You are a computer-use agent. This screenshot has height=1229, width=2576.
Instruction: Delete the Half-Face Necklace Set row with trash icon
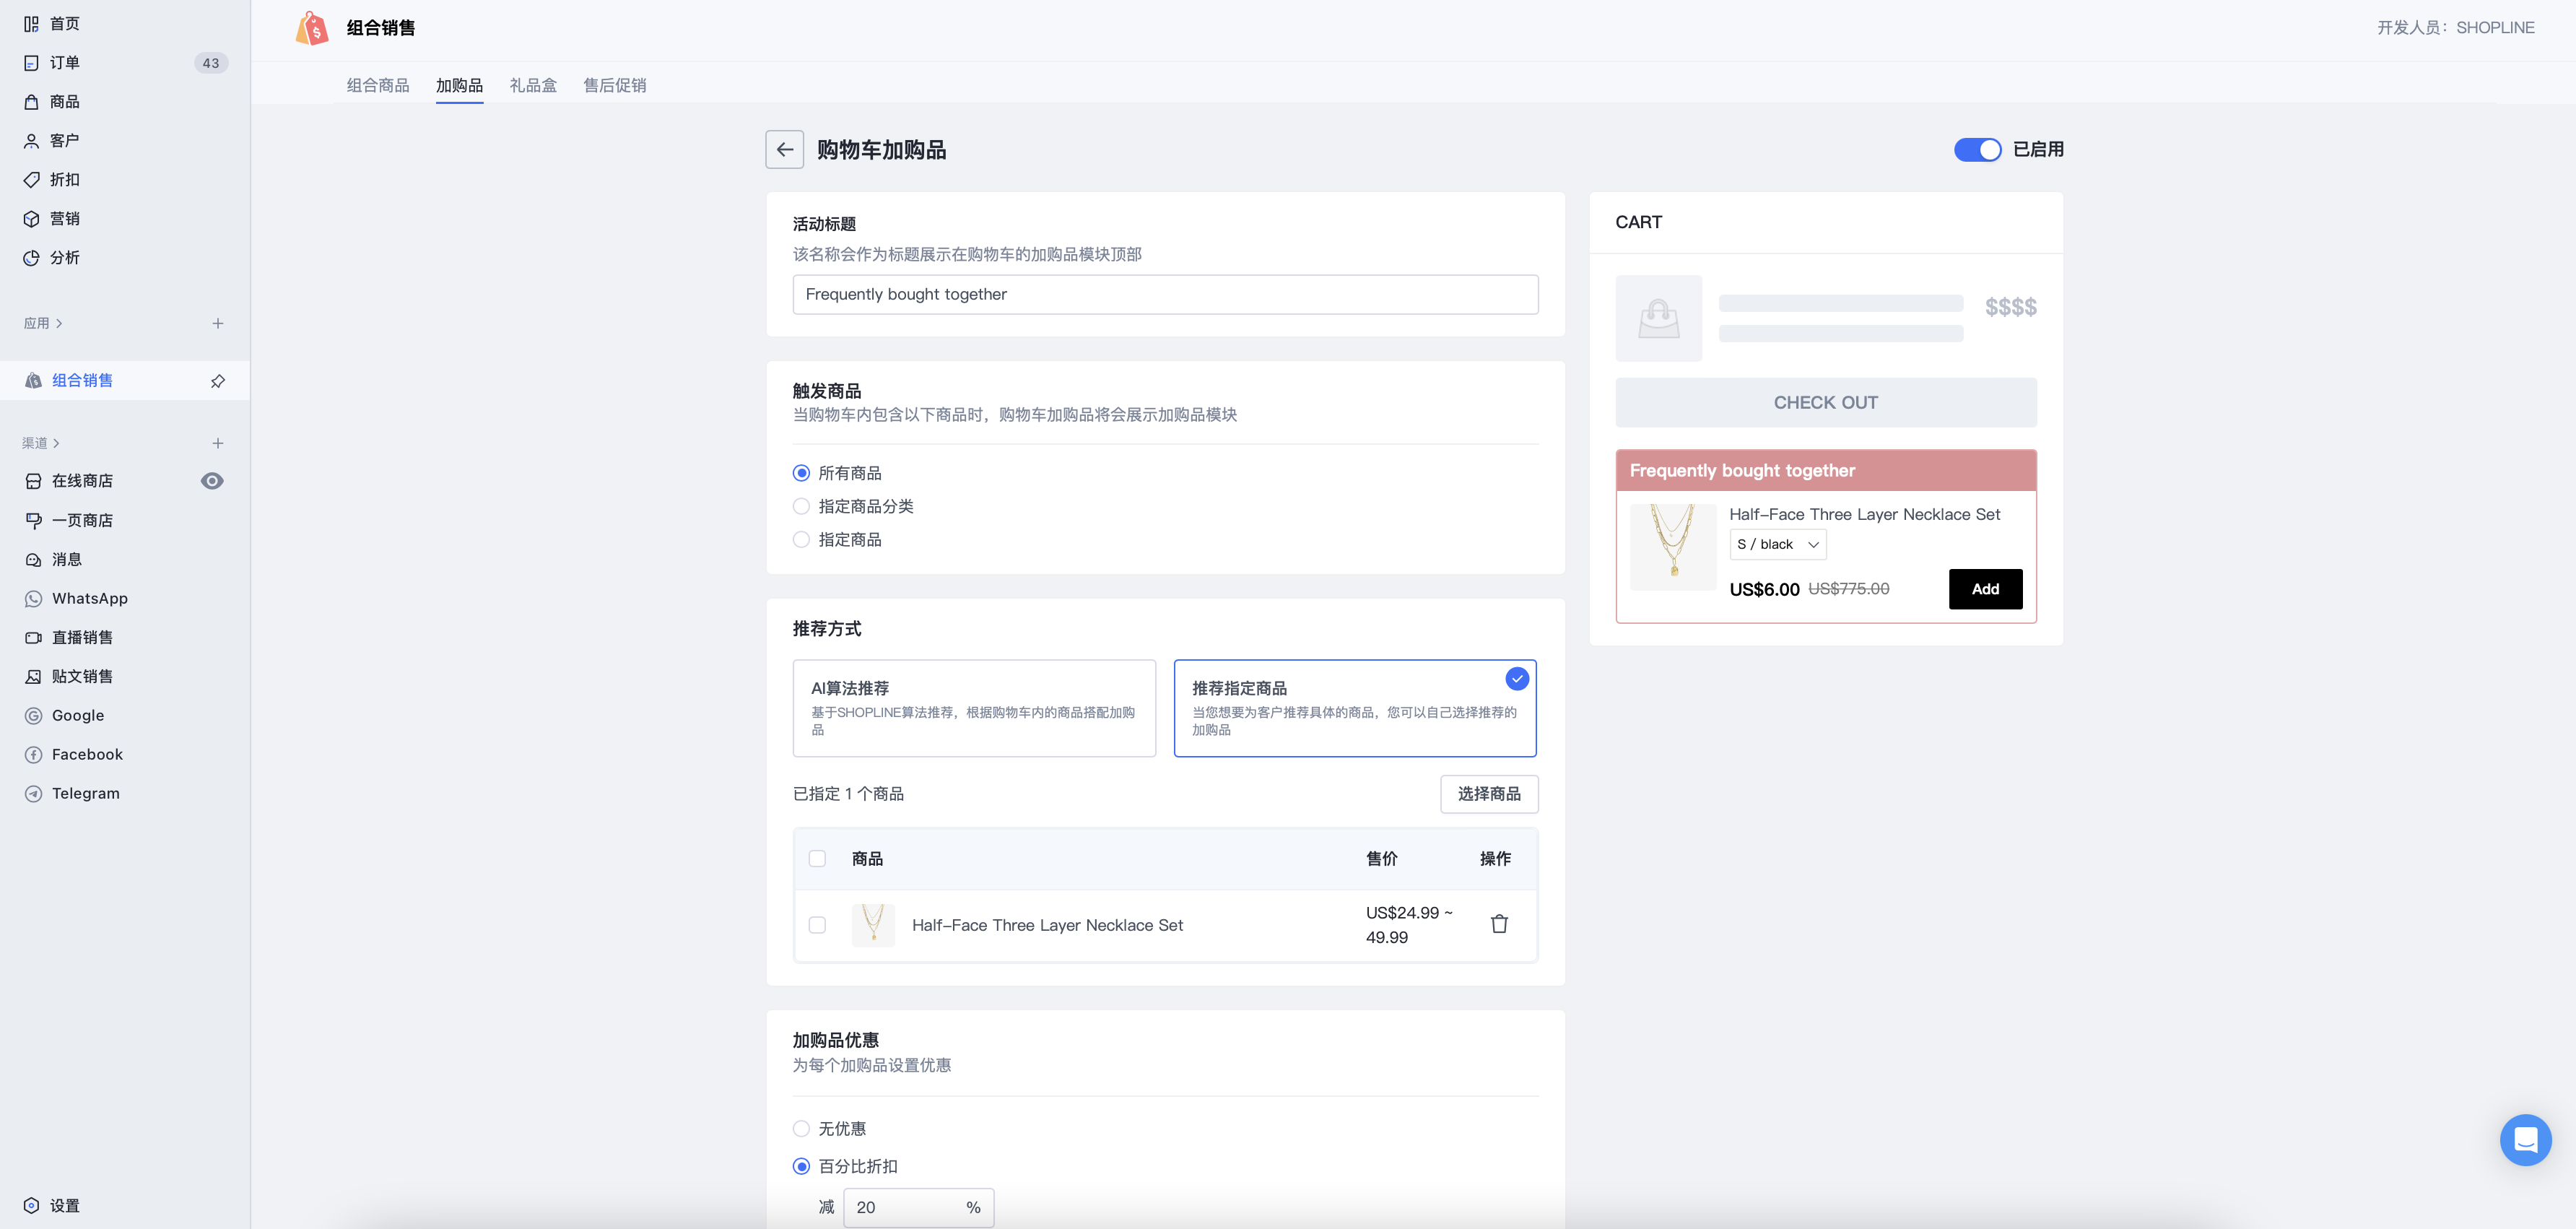coord(1498,924)
